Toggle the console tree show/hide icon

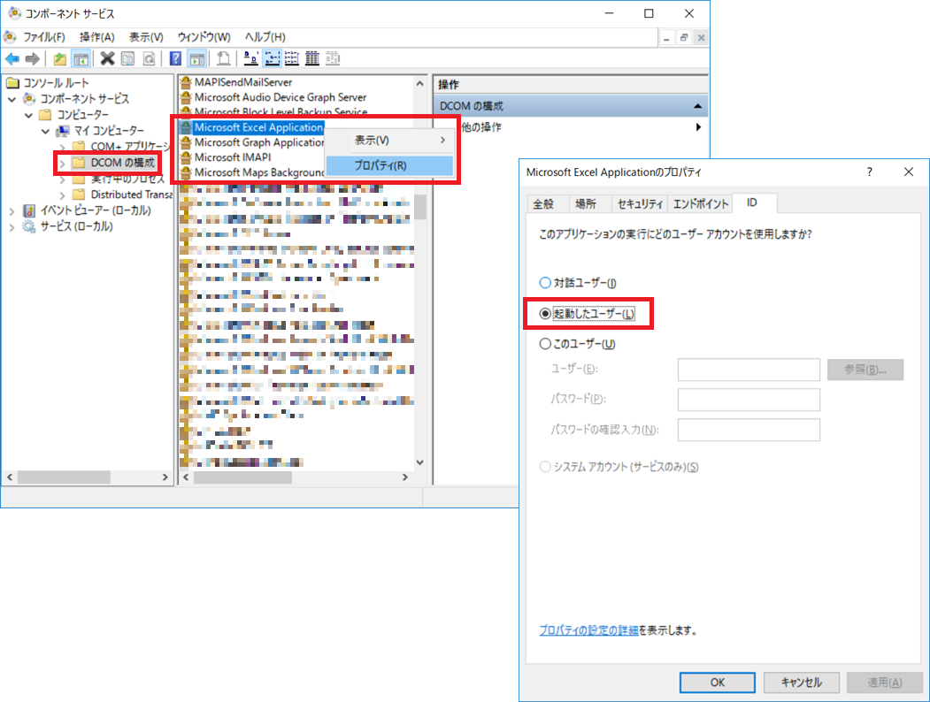pos(81,58)
